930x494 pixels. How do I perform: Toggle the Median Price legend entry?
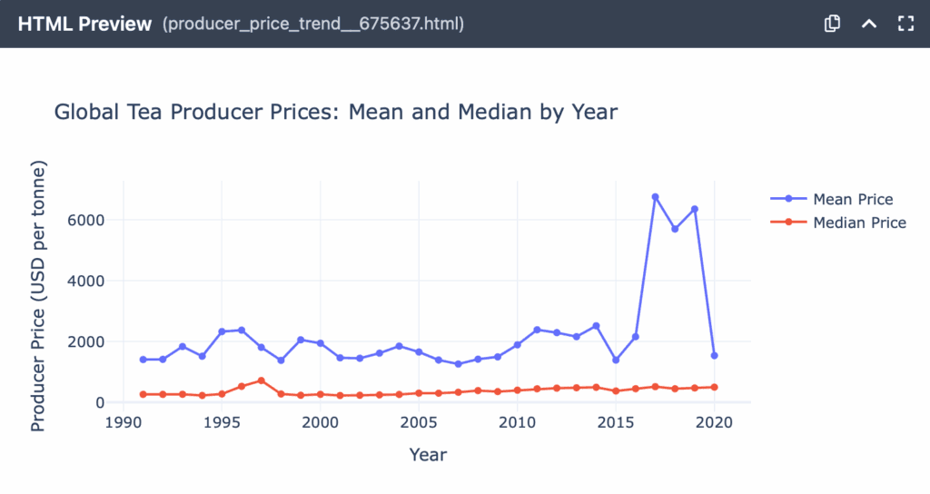(x=859, y=222)
